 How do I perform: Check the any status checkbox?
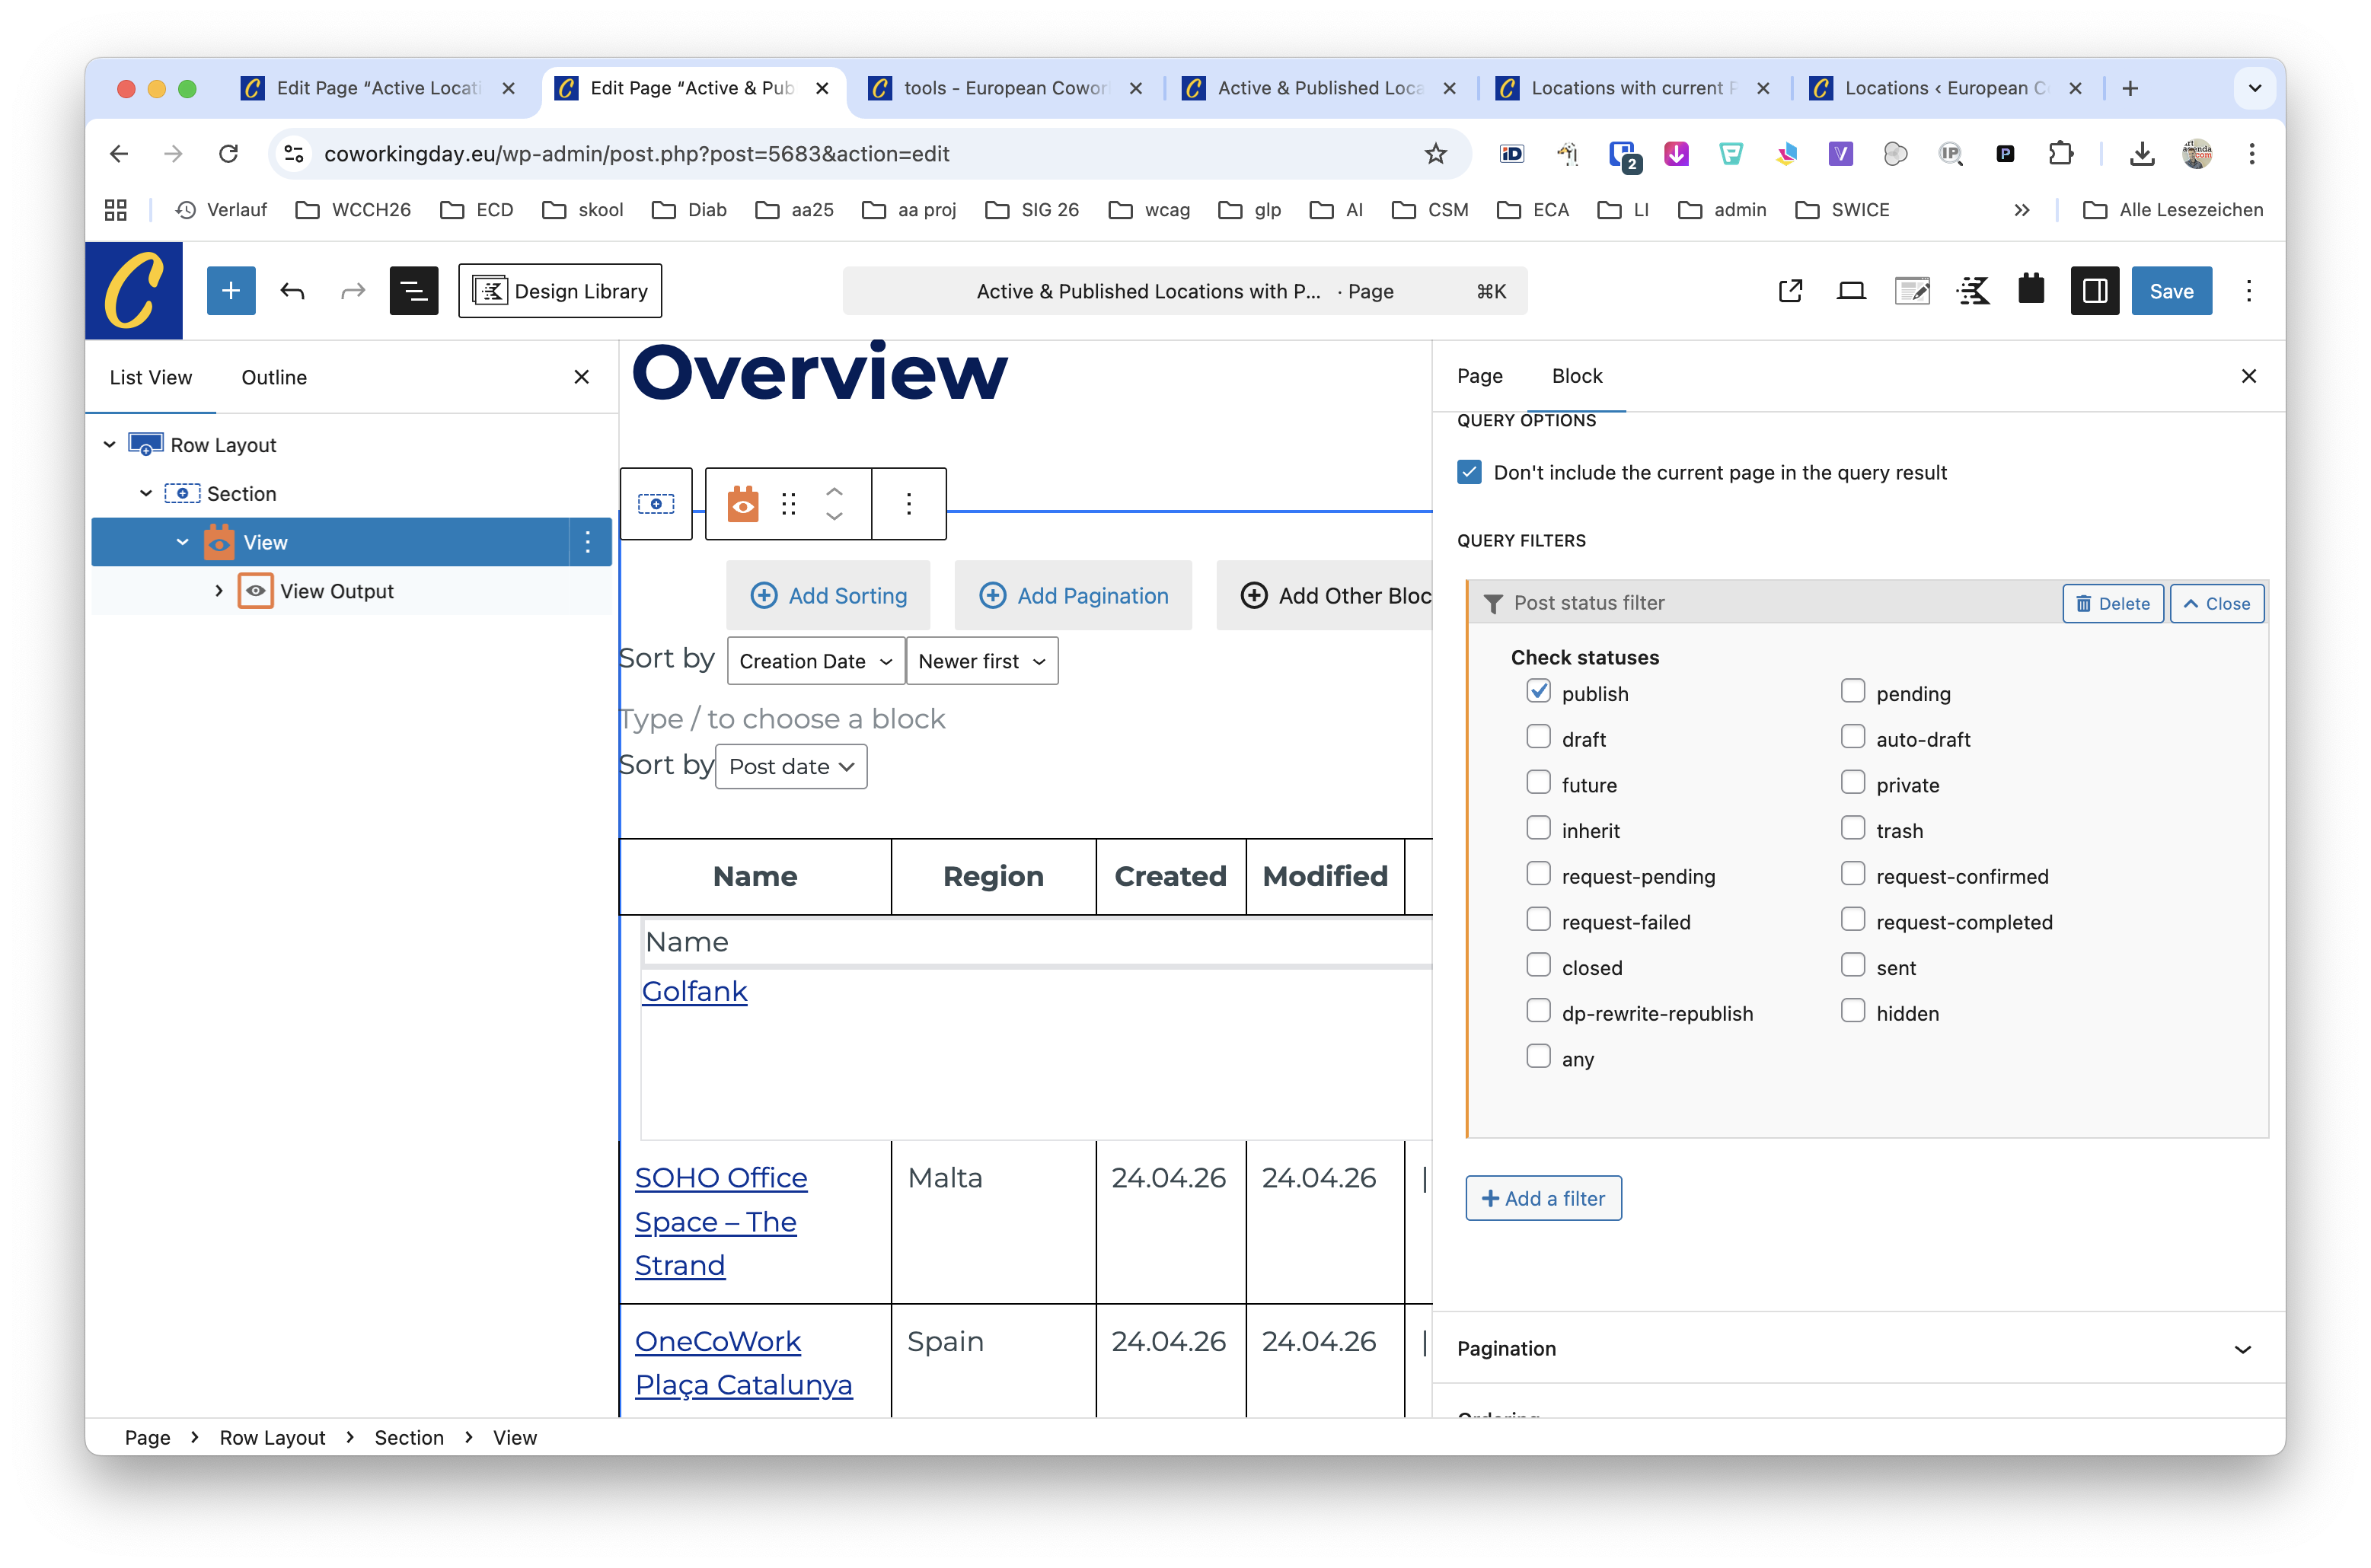pos(1538,1057)
